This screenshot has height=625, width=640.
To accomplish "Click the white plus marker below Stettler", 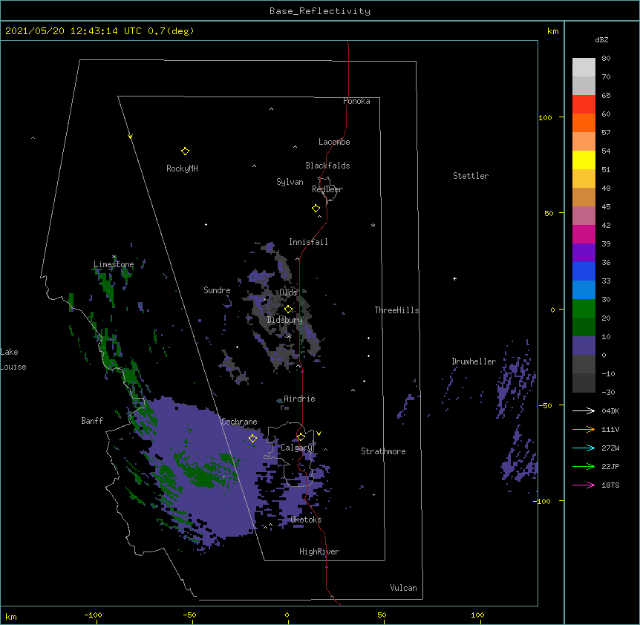I will coord(454,278).
